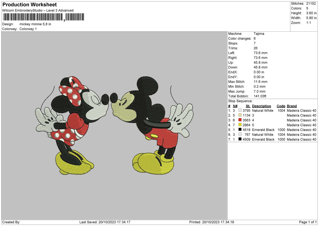319x226 pixels.
Task: Click the 'Left:' measurement label
Action: (232, 53)
